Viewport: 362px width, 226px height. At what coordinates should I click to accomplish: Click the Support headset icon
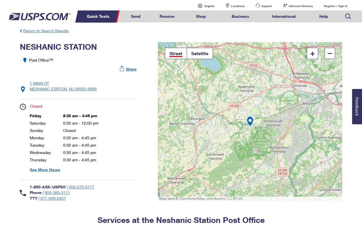coord(258,6)
